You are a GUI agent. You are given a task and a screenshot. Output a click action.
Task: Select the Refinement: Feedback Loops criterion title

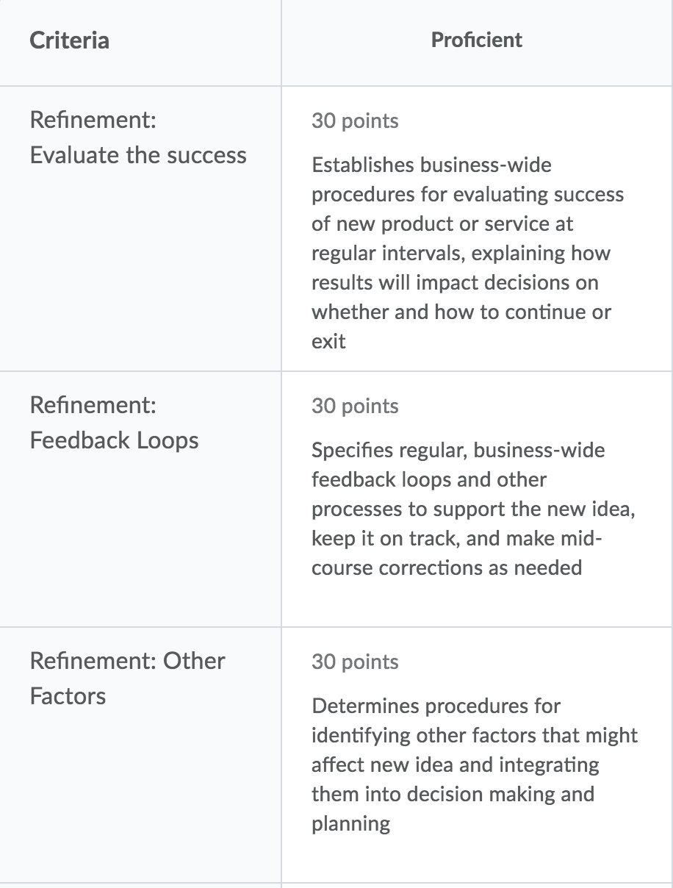(114, 423)
